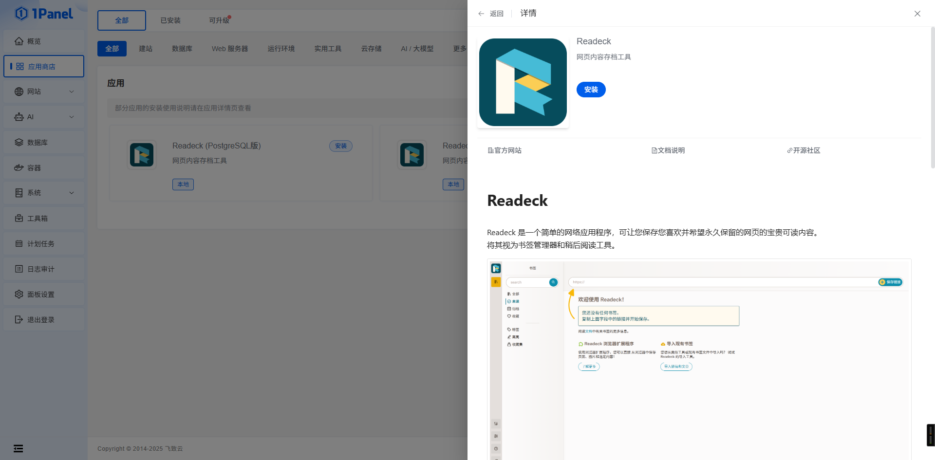Filter apps by 运行环境 category
This screenshot has width=935, height=460.
click(x=281, y=49)
